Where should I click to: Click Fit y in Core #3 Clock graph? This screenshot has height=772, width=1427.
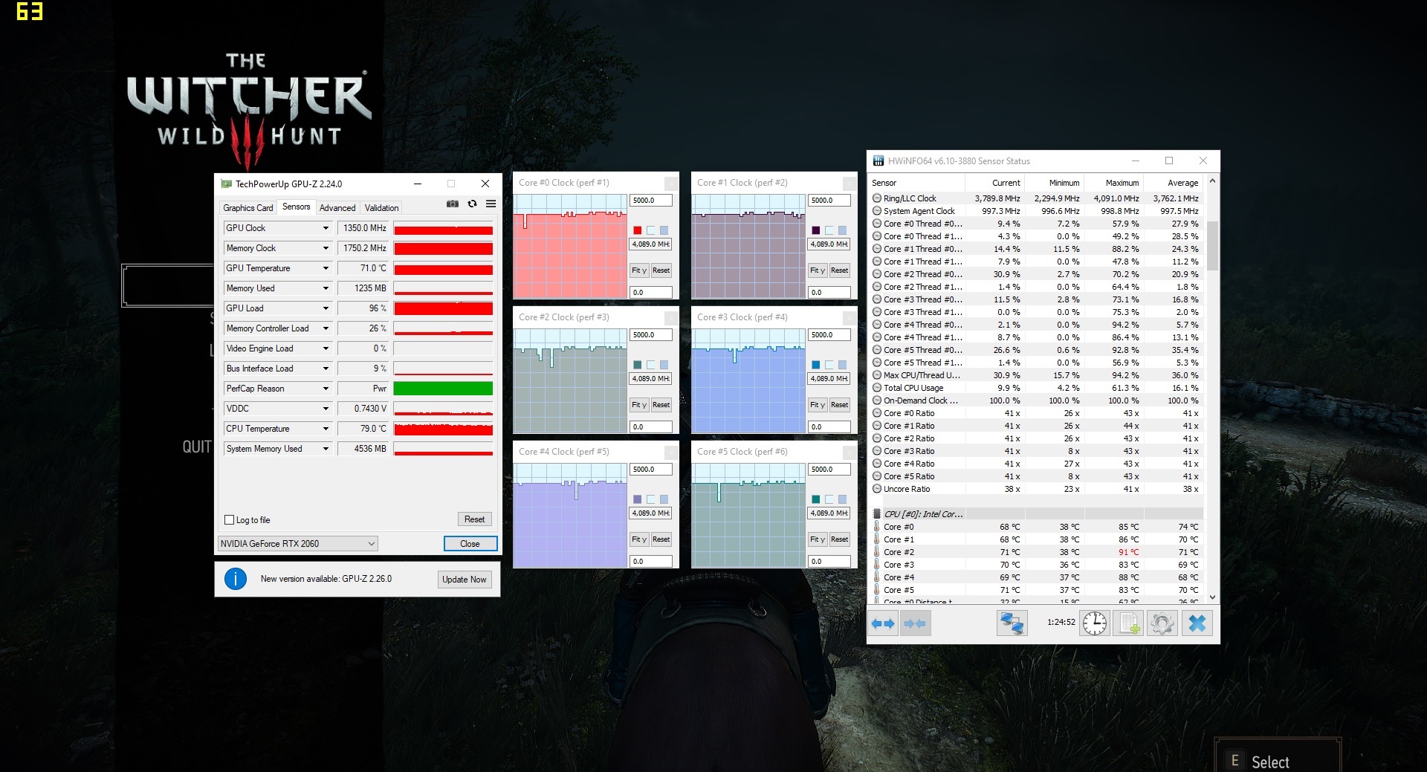click(x=818, y=405)
